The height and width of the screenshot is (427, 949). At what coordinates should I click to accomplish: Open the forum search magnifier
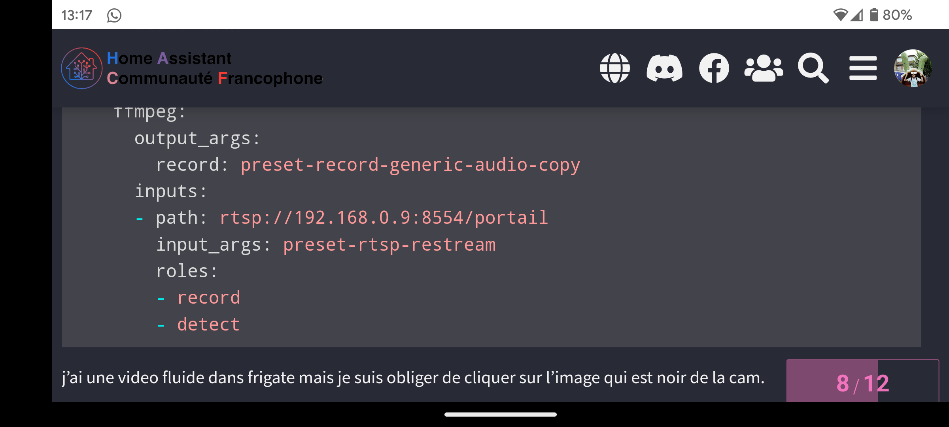813,68
